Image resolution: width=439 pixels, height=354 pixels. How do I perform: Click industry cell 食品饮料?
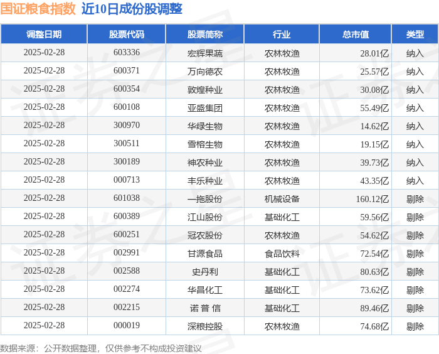282,254
